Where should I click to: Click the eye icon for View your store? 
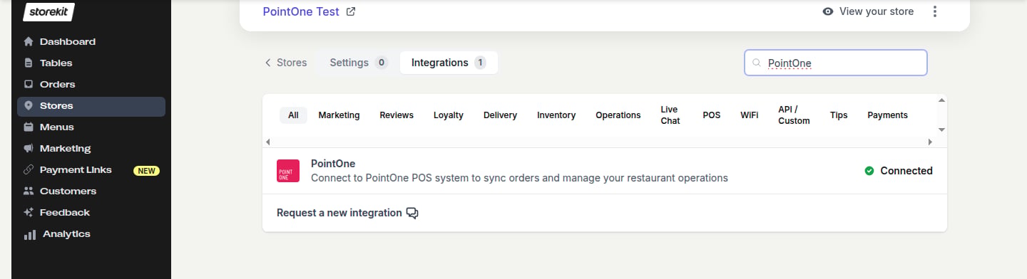click(828, 11)
